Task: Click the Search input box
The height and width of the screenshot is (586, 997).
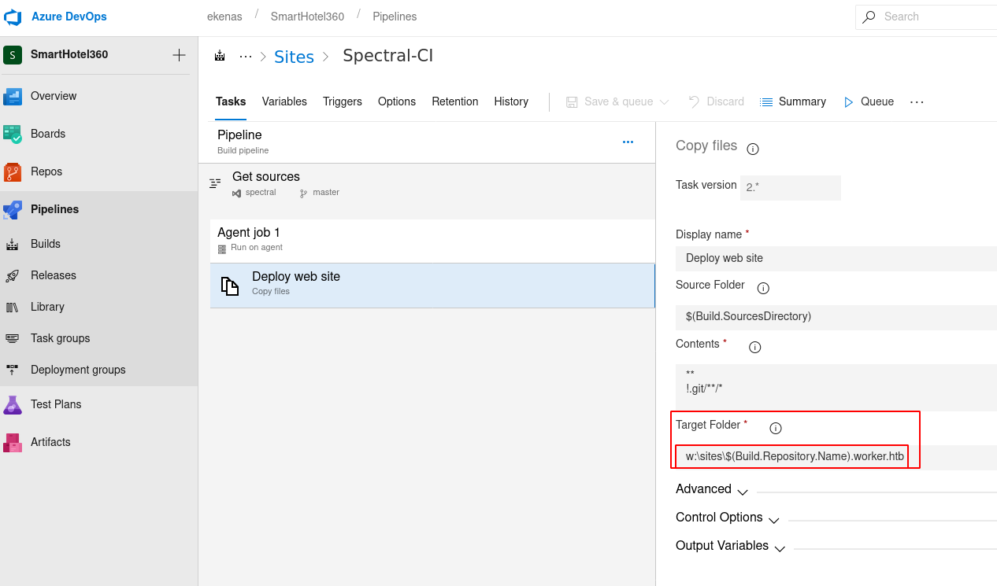Action: pos(926,17)
